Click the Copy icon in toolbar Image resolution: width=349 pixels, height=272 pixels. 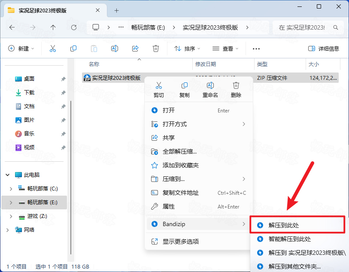point(73,48)
